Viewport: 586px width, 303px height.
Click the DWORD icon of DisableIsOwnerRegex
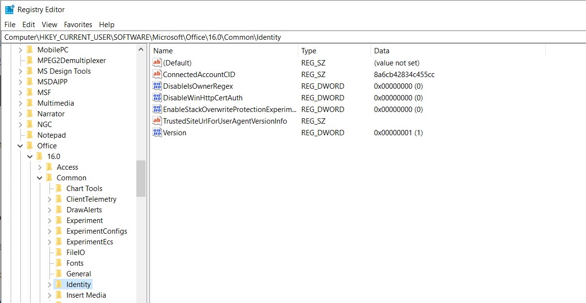click(157, 86)
